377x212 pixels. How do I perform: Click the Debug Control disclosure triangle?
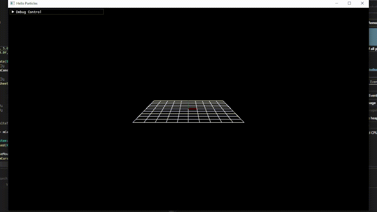point(13,12)
